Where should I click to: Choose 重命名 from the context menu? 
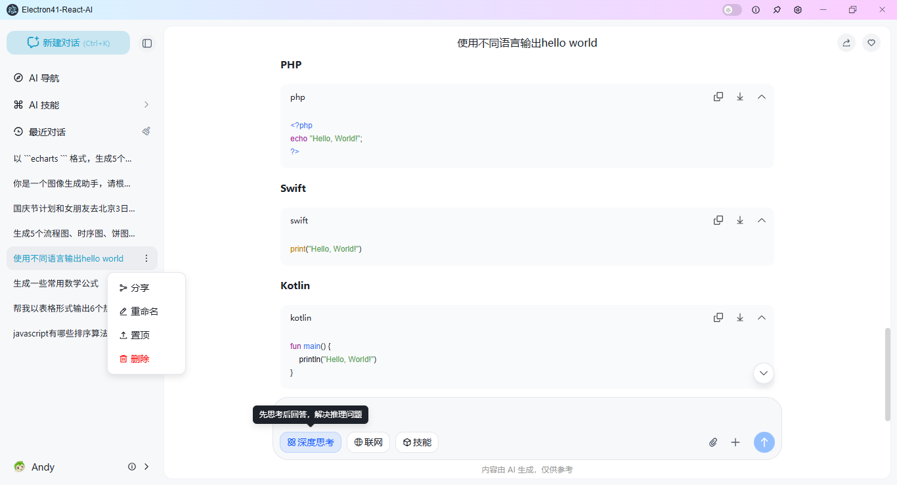[146, 312]
